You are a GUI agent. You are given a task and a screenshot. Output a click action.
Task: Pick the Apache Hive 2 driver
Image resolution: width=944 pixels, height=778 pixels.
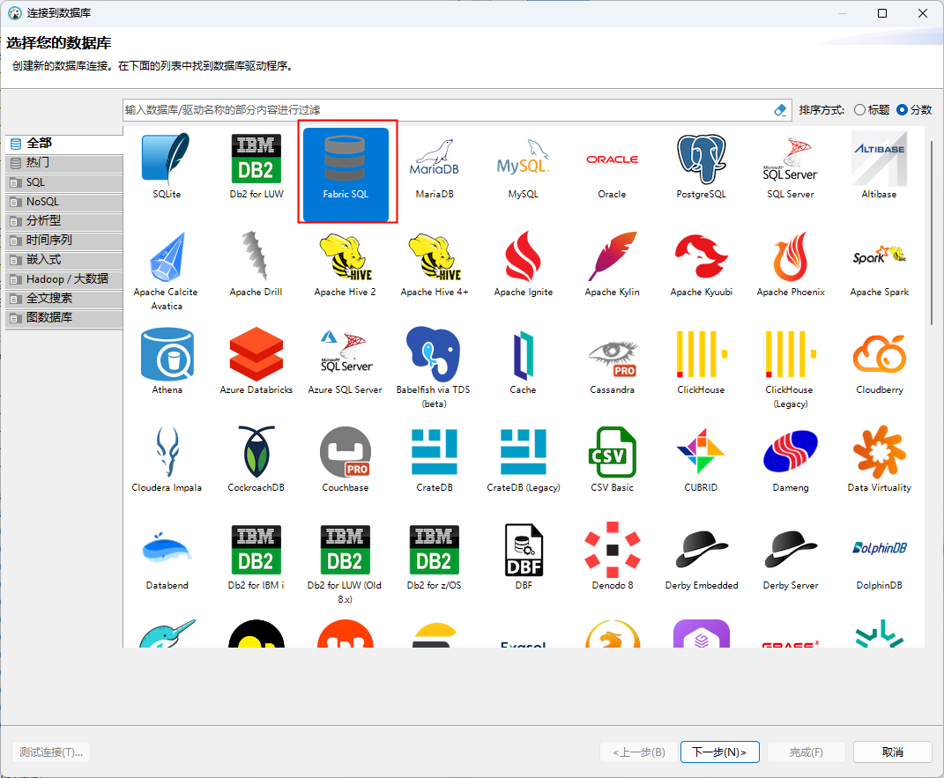(x=346, y=257)
